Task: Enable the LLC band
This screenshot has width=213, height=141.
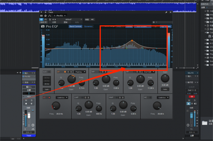Action: pyautogui.click(x=49, y=72)
